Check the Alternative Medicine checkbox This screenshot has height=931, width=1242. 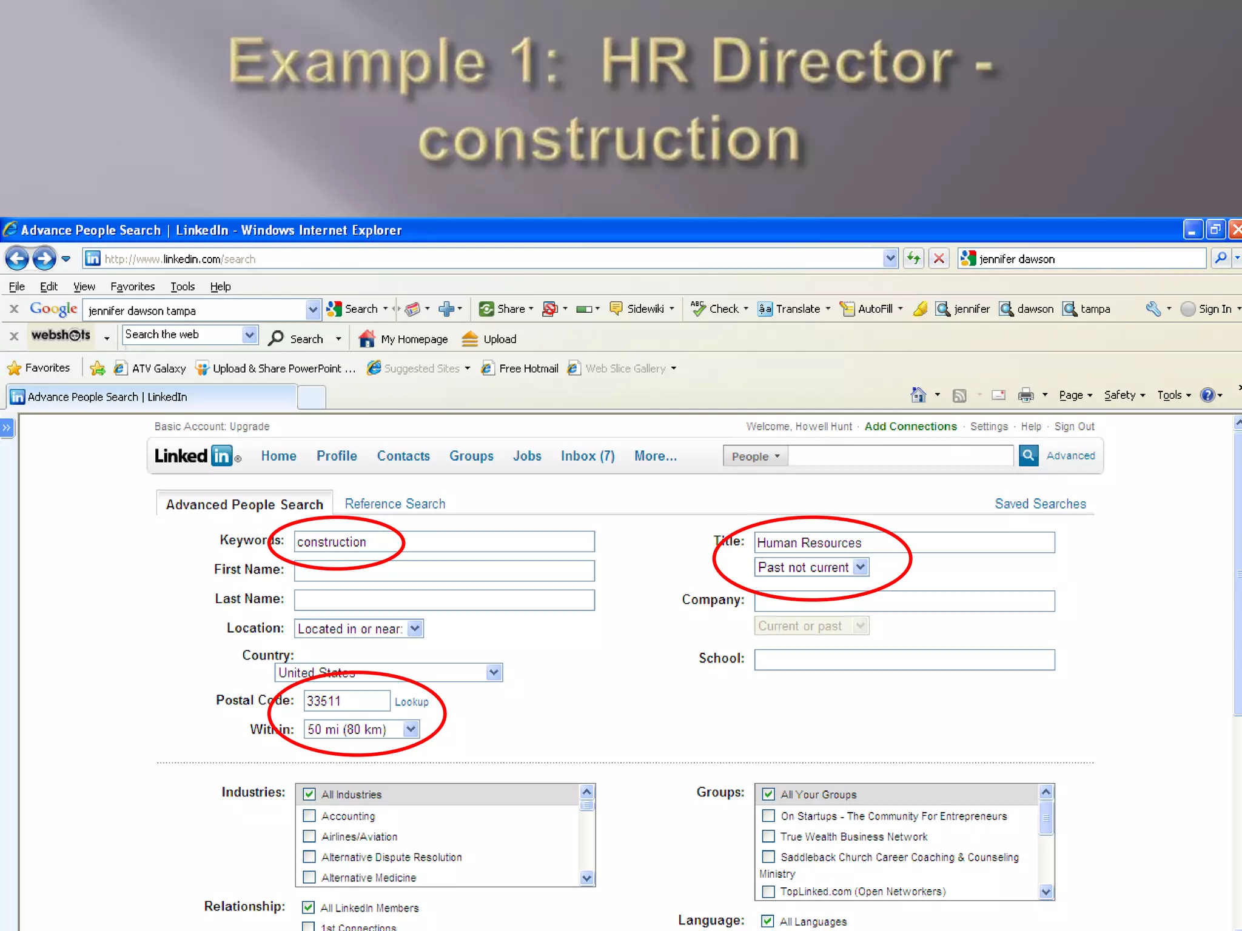(x=309, y=877)
